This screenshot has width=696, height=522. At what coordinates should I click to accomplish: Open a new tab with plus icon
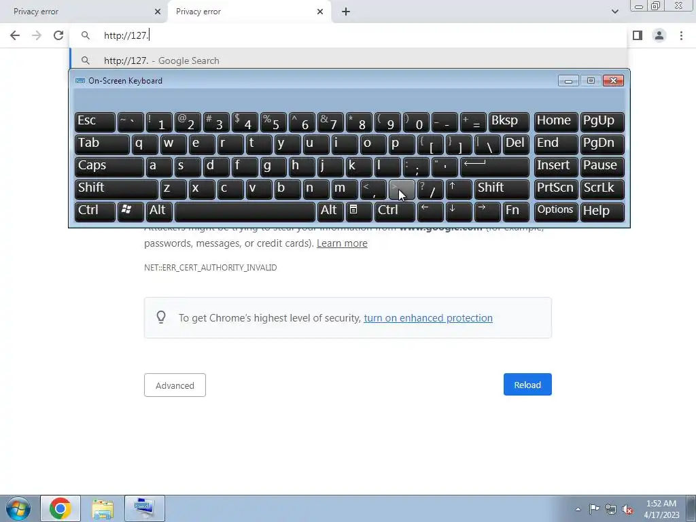pos(346,12)
